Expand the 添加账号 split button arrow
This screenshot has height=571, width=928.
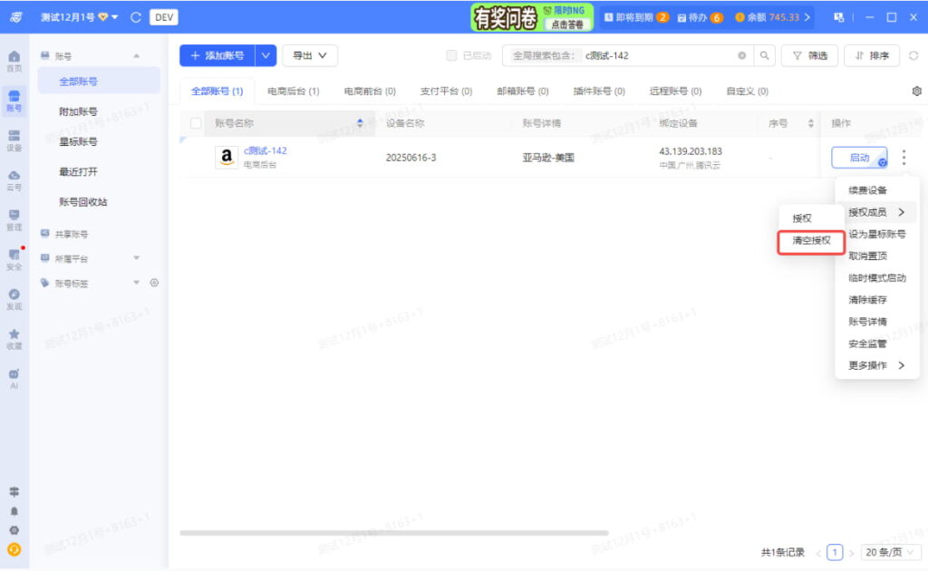point(266,55)
